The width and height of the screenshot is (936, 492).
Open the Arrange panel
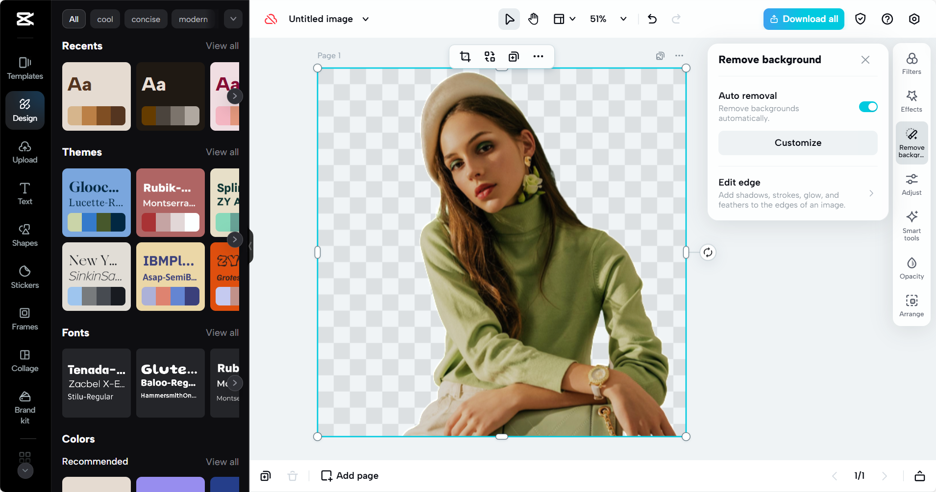(x=911, y=305)
